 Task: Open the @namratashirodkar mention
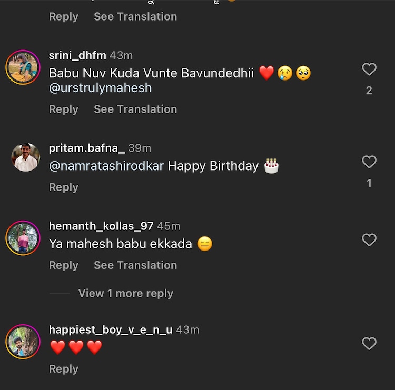pos(106,166)
